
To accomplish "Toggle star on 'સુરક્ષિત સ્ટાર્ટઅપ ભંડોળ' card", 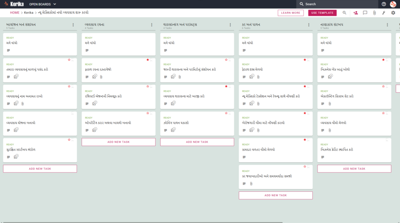I will point(69,140).
